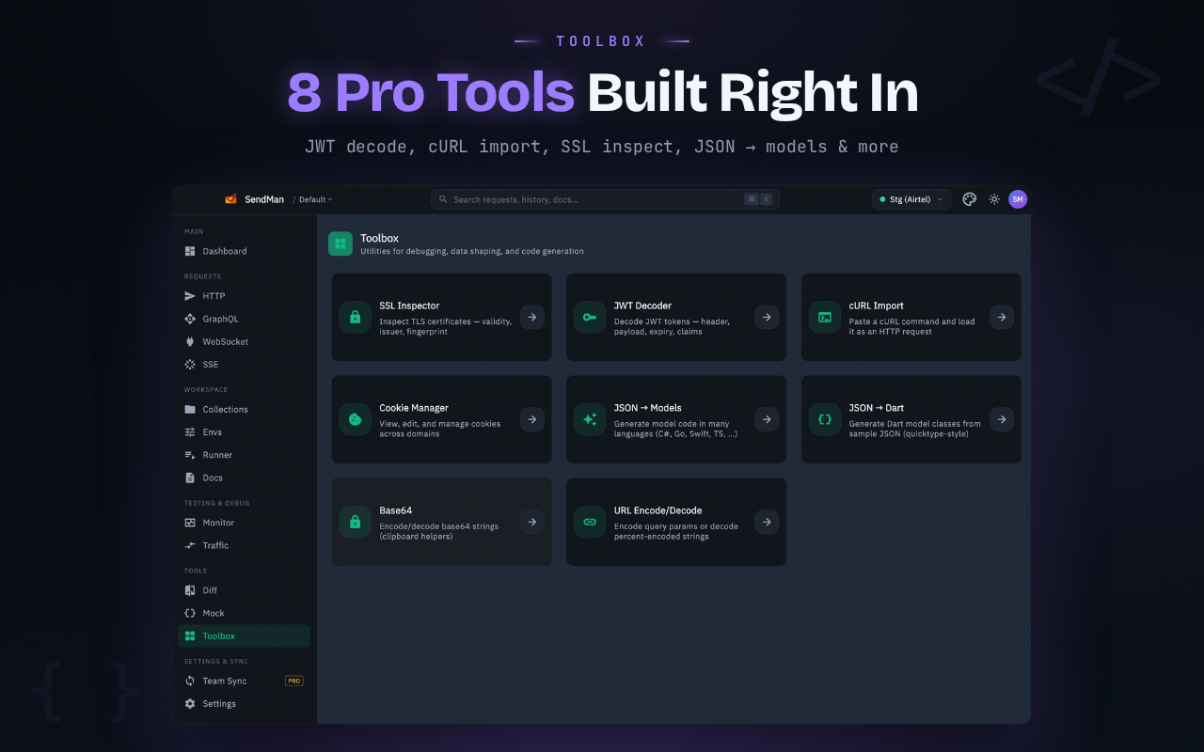Open Runner label in sidebar
This screenshot has height=752, width=1204.
tap(217, 455)
